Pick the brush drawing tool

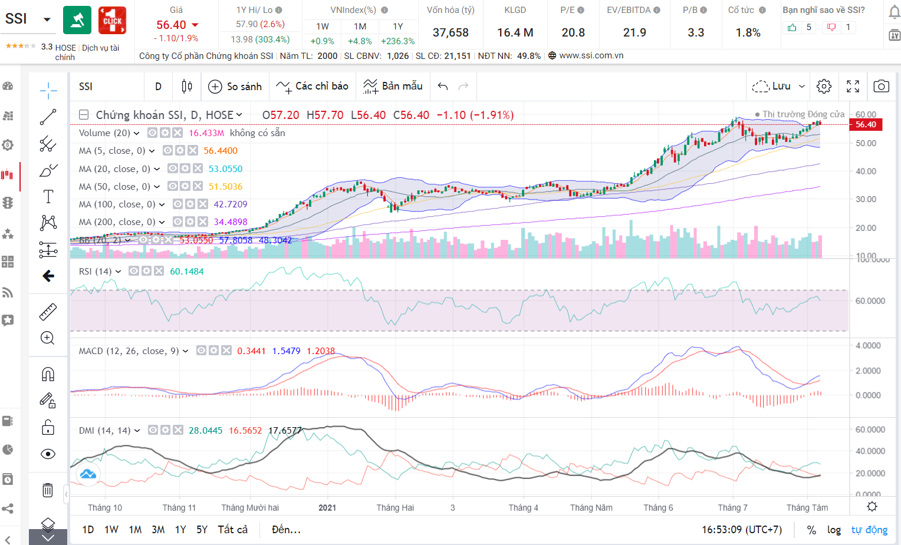[48, 171]
